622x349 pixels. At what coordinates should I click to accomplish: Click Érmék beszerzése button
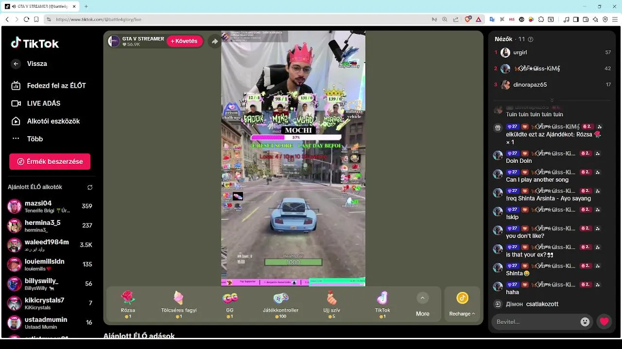(x=50, y=161)
